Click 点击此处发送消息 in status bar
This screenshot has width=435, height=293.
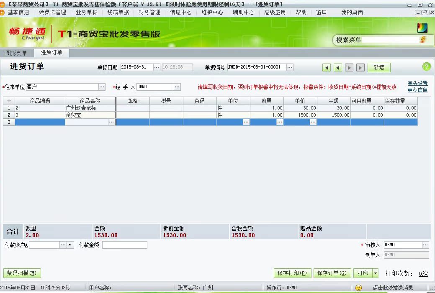(x=393, y=288)
